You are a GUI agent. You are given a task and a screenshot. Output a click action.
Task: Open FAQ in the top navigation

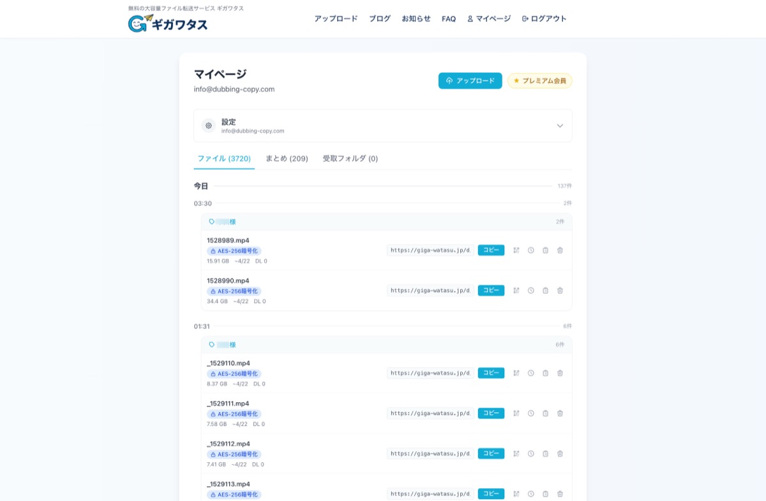pyautogui.click(x=449, y=19)
